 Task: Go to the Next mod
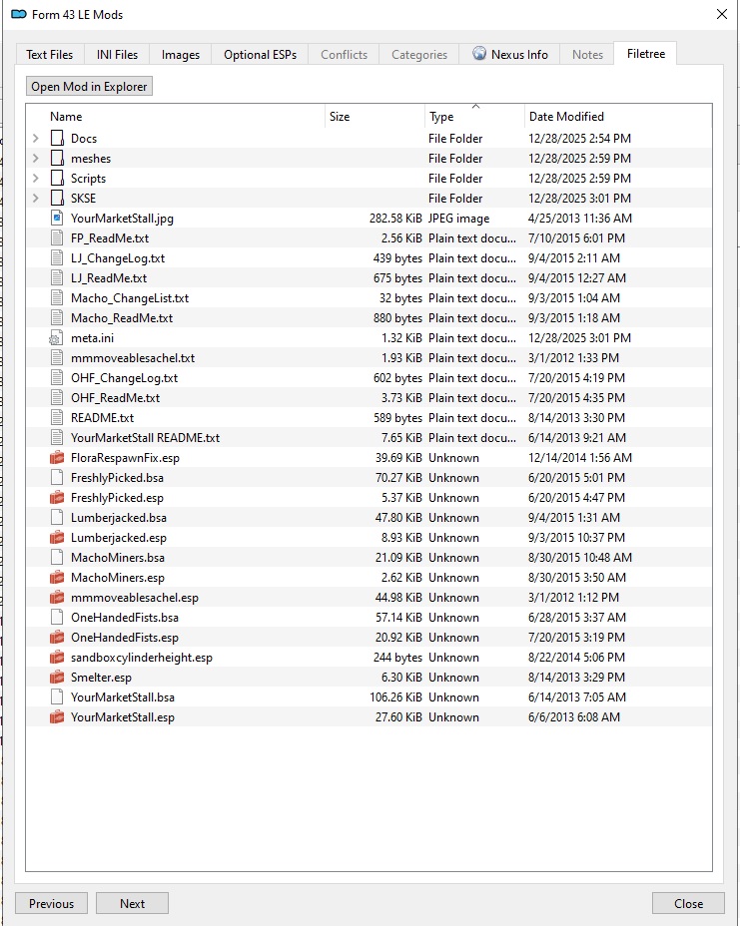coord(133,904)
